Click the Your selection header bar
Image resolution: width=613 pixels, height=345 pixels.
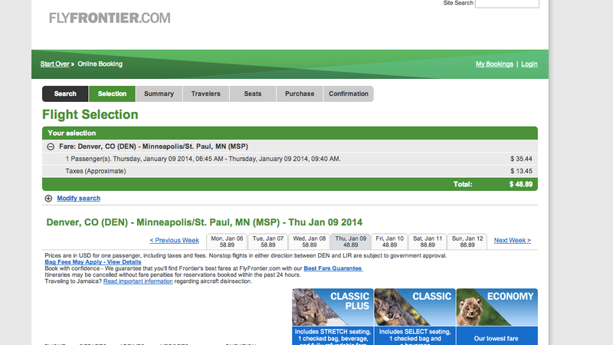point(290,133)
